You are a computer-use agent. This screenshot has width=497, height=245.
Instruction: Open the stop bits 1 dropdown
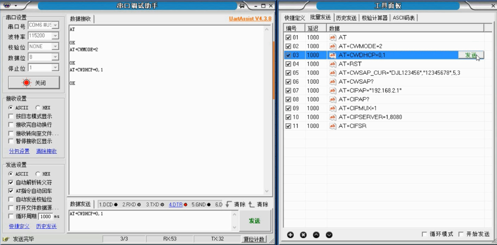point(55,67)
